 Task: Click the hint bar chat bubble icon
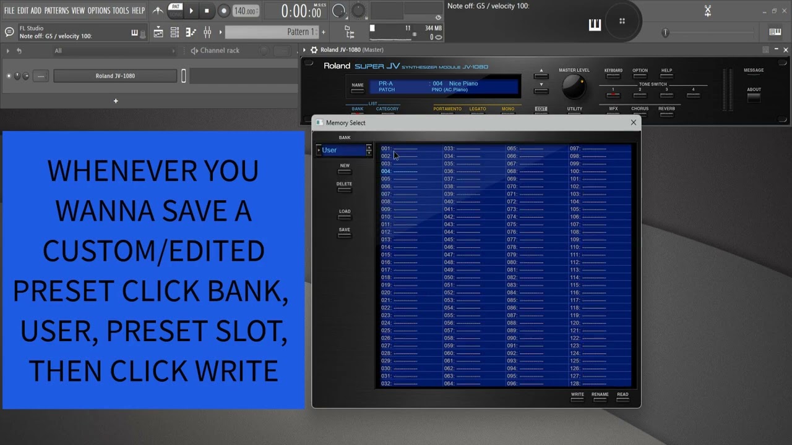pos(9,32)
